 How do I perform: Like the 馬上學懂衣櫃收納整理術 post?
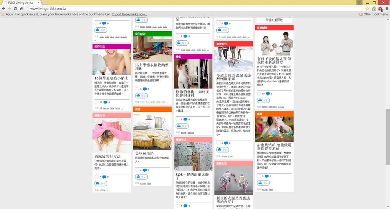137,89
